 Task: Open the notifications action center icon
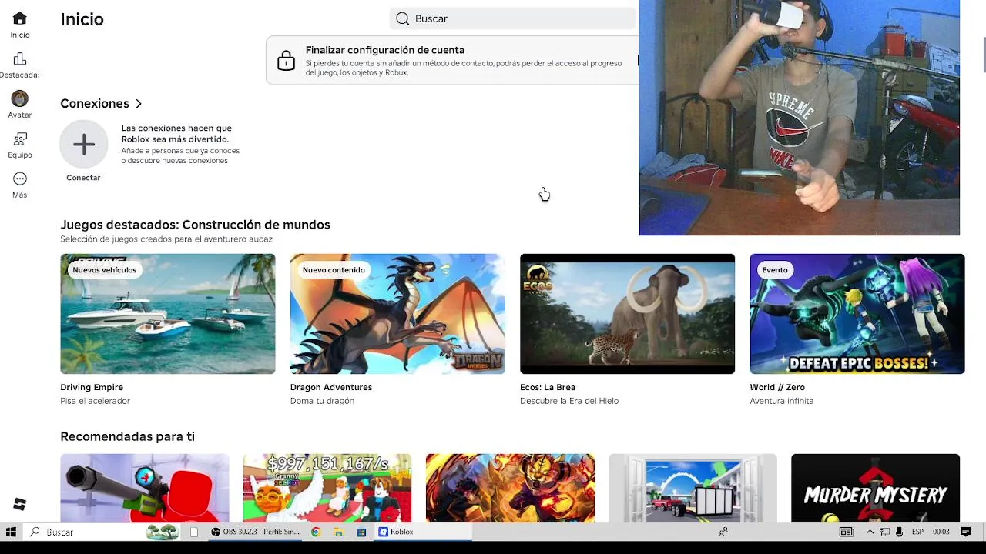point(965,532)
